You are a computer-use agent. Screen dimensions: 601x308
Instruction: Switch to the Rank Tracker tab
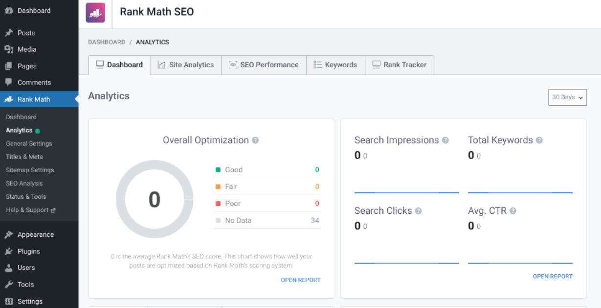click(x=400, y=65)
